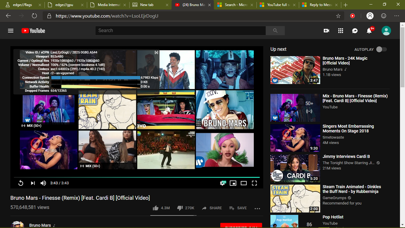Replay the video with replay button
The width and height of the screenshot is (405, 228).
point(21,183)
